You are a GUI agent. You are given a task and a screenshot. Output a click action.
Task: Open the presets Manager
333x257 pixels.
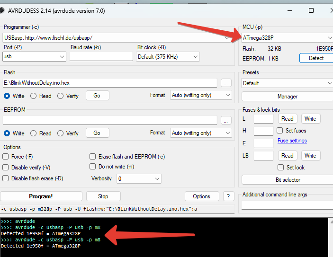(288, 96)
